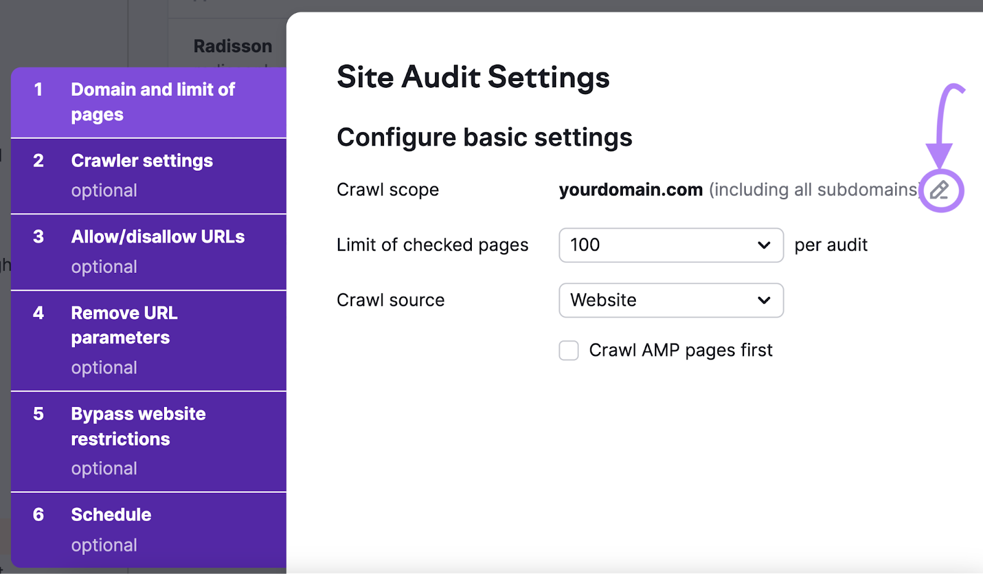Click the Configure basic settings subheading

coord(484,137)
